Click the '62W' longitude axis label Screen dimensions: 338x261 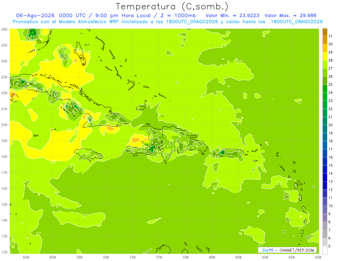coord(292,257)
